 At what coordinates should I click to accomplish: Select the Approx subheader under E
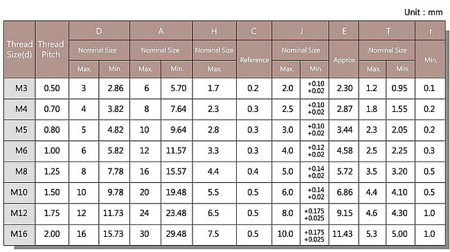click(x=344, y=59)
